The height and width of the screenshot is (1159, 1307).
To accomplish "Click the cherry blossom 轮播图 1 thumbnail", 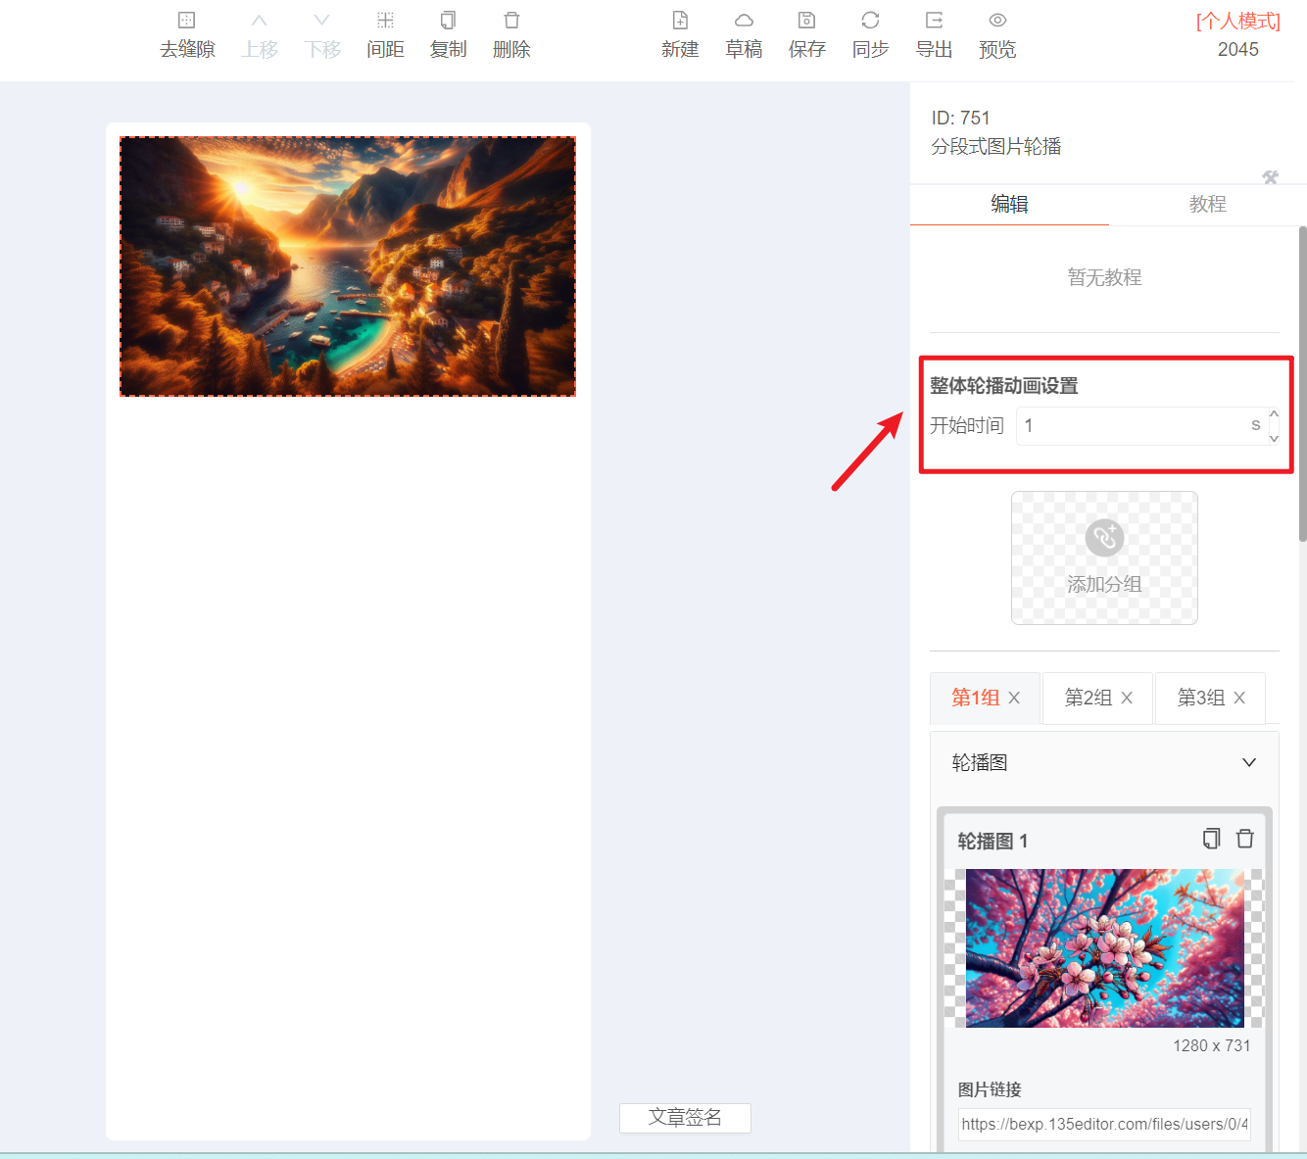I will click(1104, 948).
